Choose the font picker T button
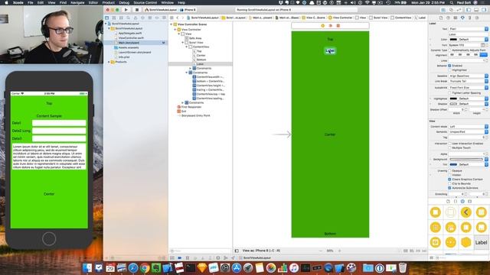The width and height of the screenshot is (490, 275). pos(483,45)
